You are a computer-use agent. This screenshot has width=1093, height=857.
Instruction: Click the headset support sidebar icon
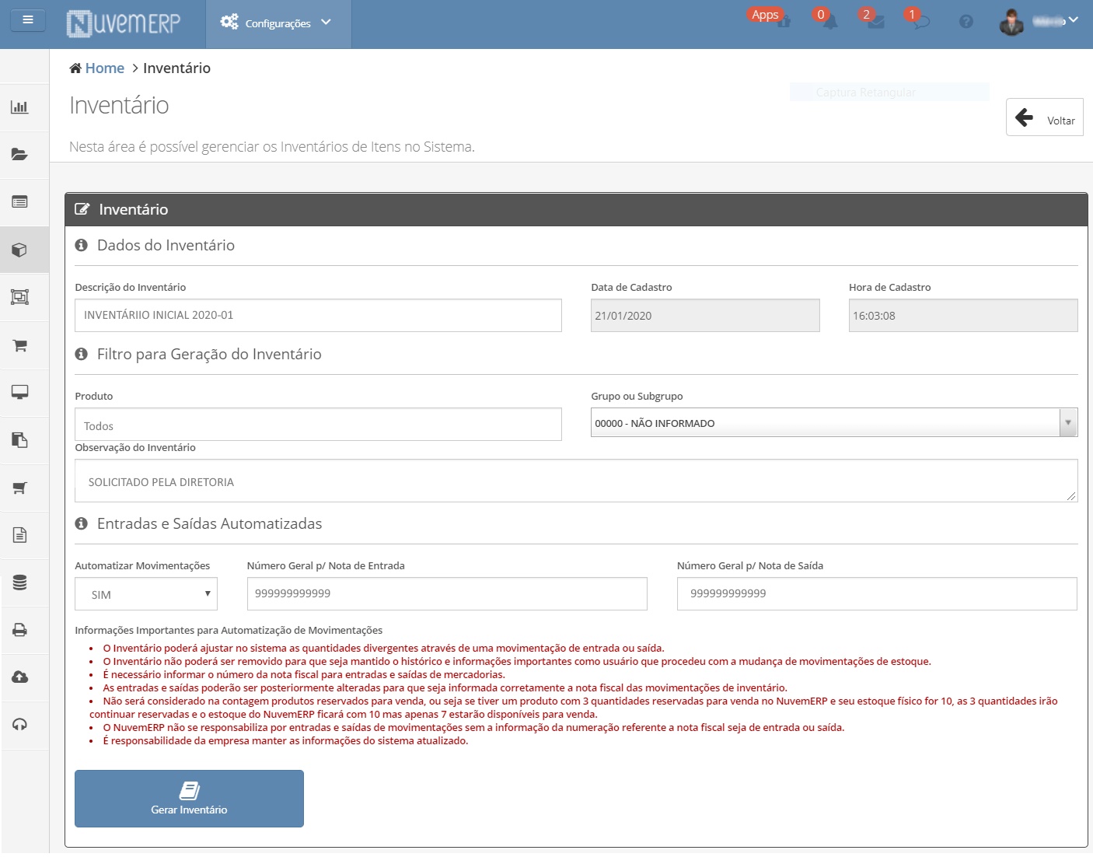pos(20,725)
